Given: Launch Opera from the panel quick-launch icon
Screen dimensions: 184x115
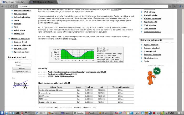Looking at the screenshot, I should click(x=22, y=113).
